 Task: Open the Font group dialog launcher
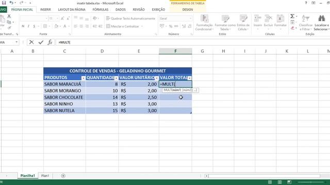[70, 34]
